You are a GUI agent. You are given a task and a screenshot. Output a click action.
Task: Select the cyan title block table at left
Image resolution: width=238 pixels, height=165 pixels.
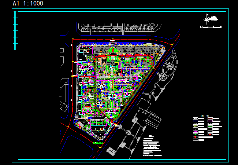[15, 31]
